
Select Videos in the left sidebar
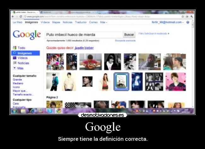coord(20,58)
